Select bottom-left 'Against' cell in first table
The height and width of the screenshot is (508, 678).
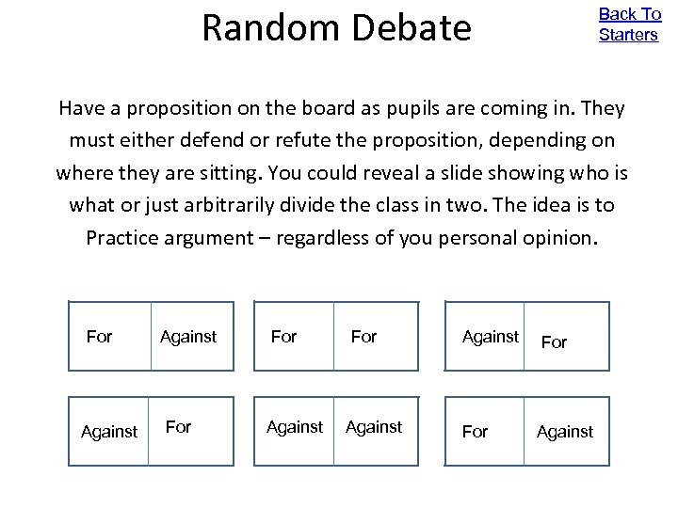[x=109, y=432]
